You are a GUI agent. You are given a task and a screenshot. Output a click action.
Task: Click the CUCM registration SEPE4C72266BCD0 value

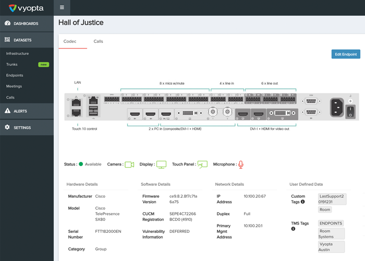click(182, 217)
